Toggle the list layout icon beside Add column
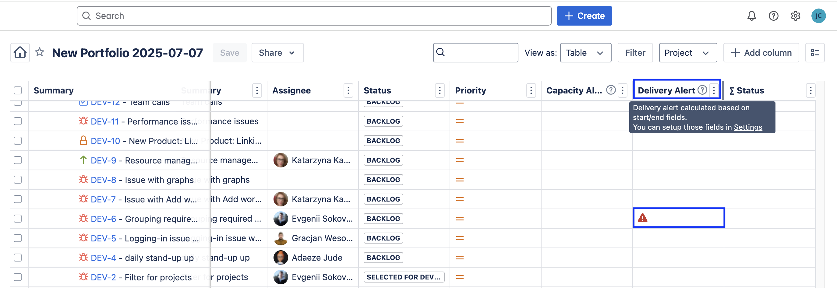This screenshot has height=288, width=837. [x=814, y=53]
